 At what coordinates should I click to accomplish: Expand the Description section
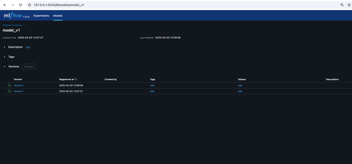(5, 47)
